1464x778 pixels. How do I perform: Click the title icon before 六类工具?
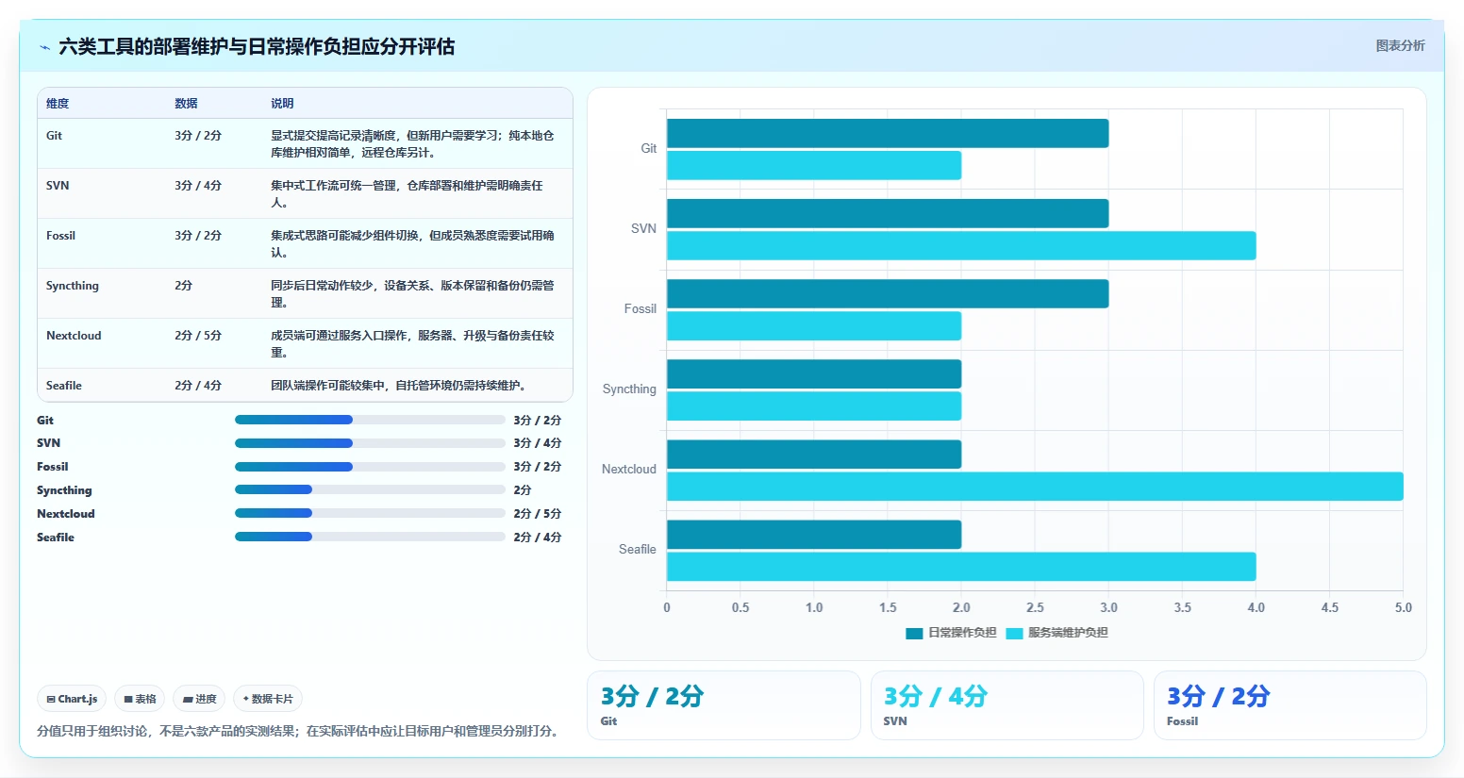pos(44,46)
